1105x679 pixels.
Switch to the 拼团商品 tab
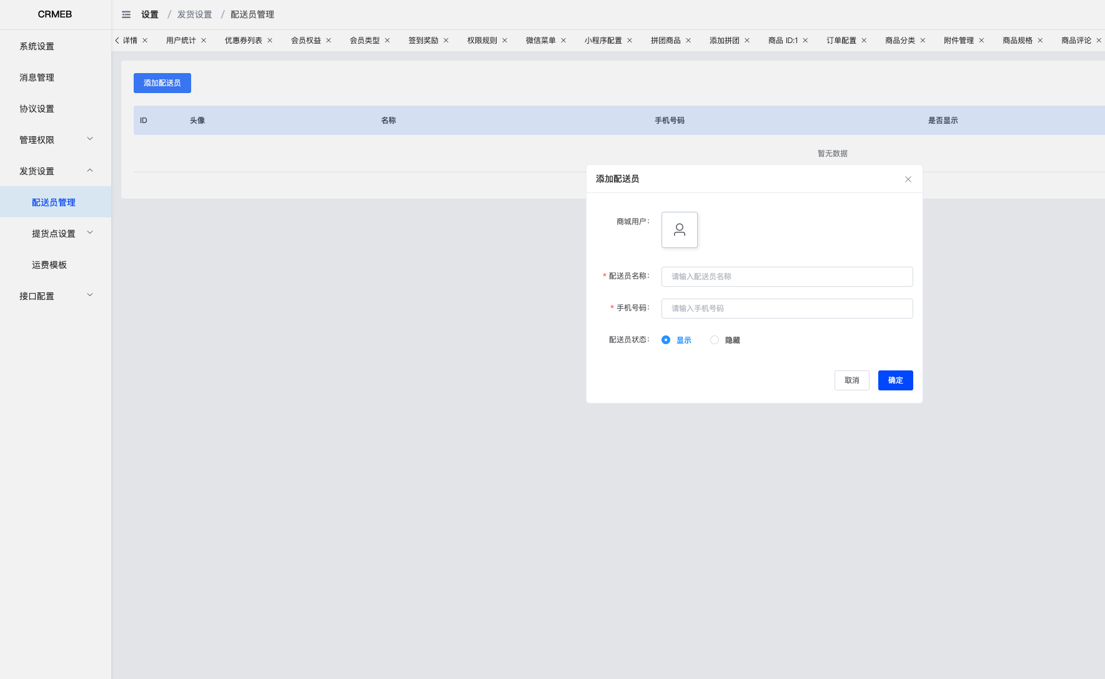(666, 40)
